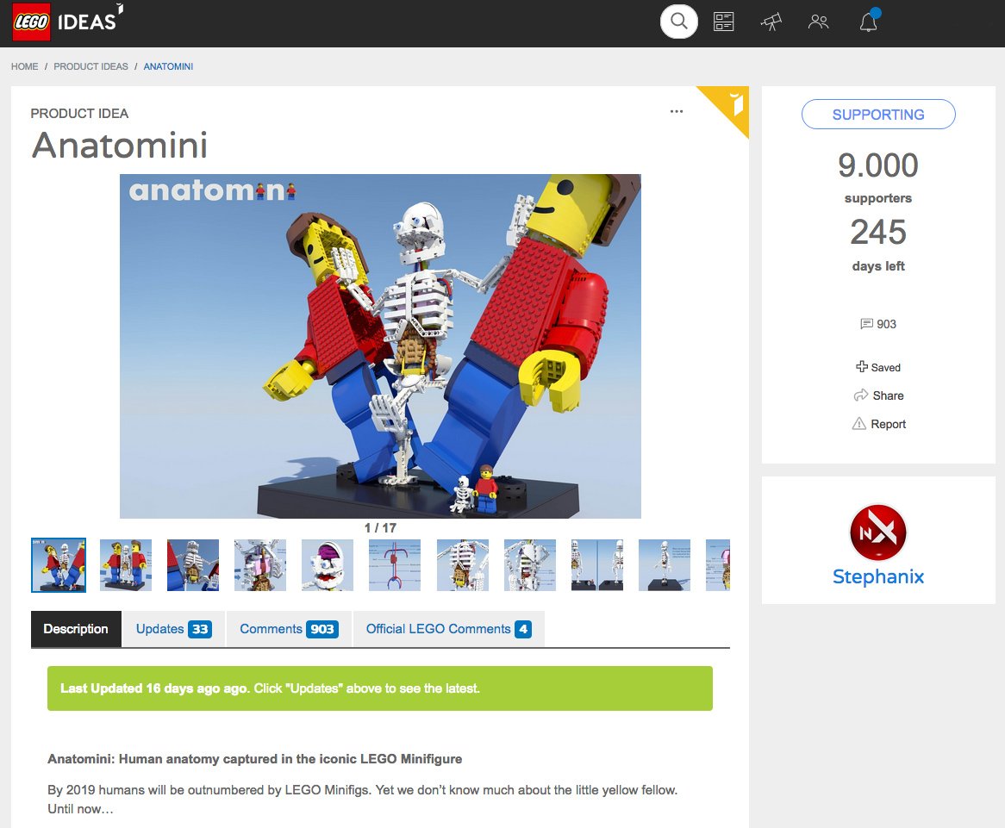This screenshot has height=828, width=1005.
Task: Open the Stephanix profile name link
Action: point(878,576)
